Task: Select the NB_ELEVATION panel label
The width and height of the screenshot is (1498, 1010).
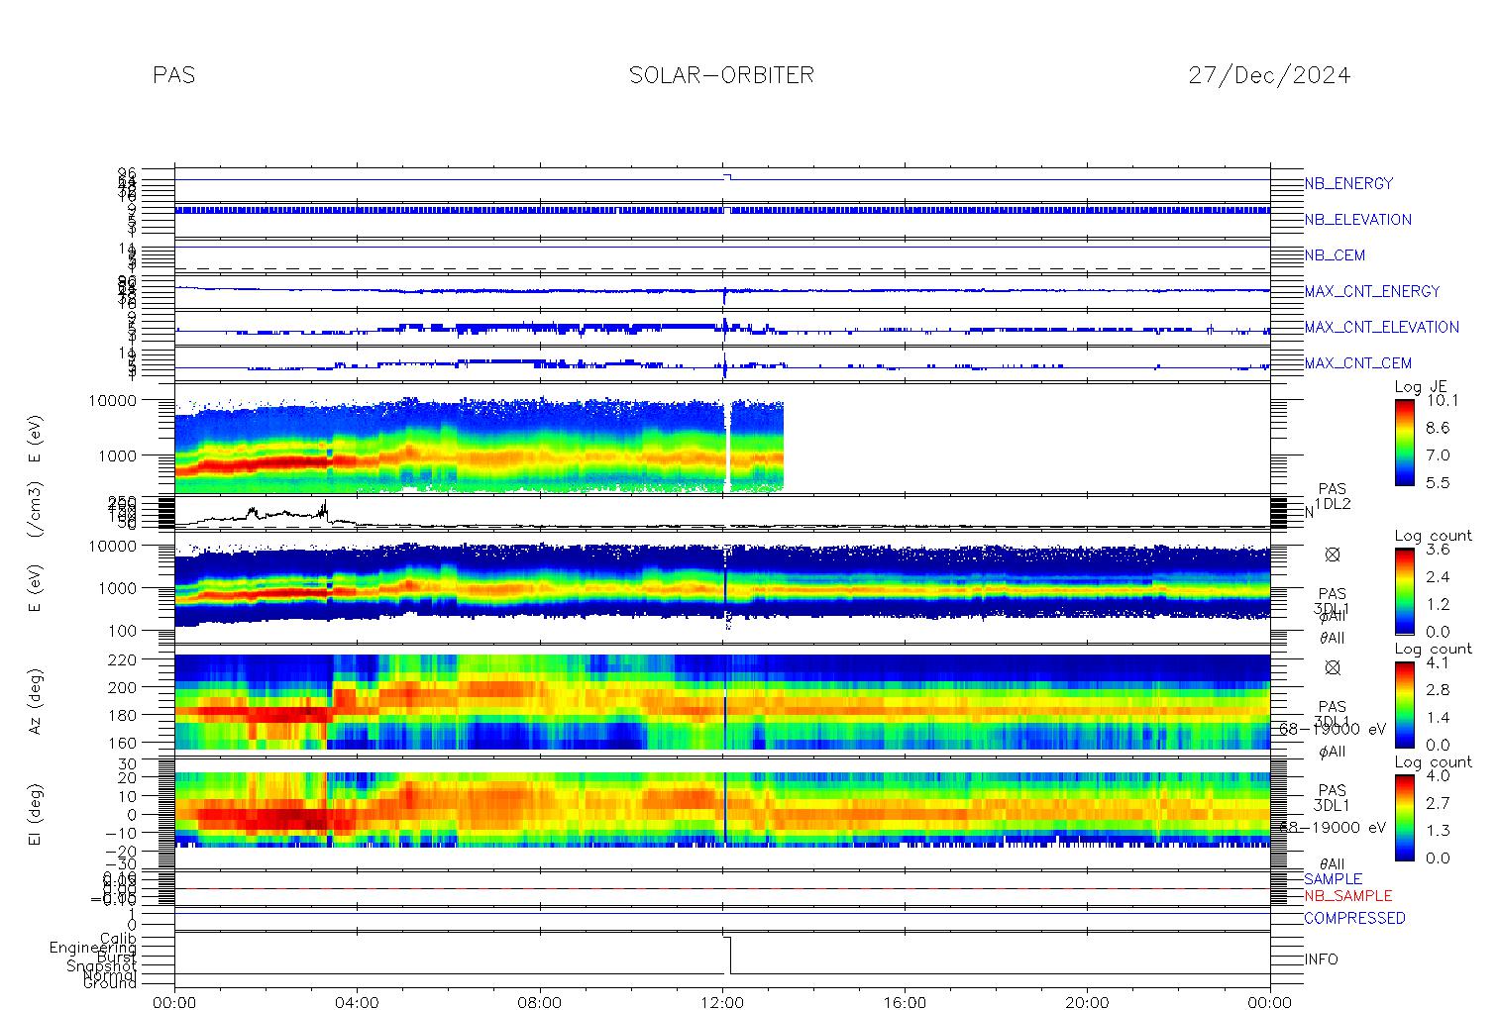Action: [1357, 220]
